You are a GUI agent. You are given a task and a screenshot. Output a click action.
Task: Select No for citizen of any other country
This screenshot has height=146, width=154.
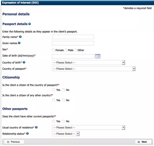63,100
